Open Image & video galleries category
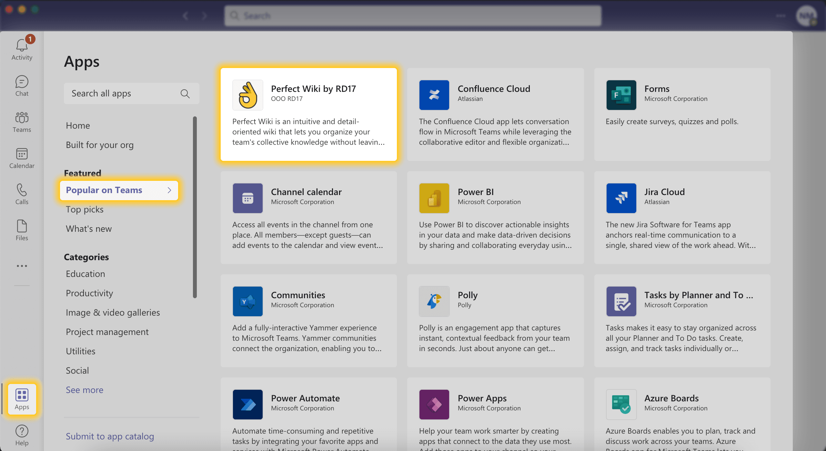Image resolution: width=826 pixels, height=451 pixels. click(x=113, y=313)
